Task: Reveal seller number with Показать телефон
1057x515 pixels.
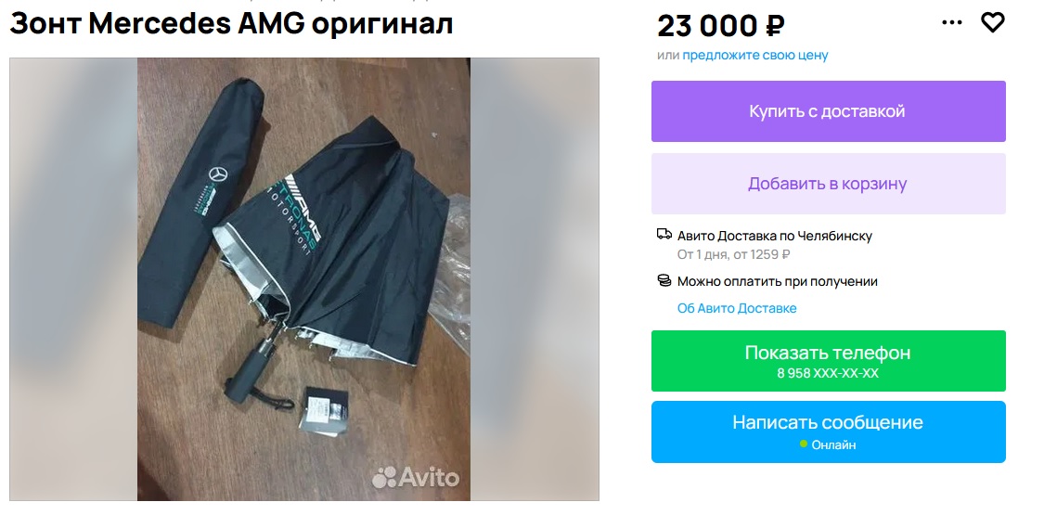Action: coord(829,361)
